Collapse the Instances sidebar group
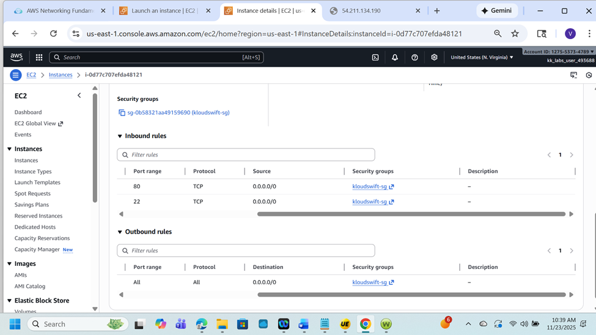 [10, 149]
